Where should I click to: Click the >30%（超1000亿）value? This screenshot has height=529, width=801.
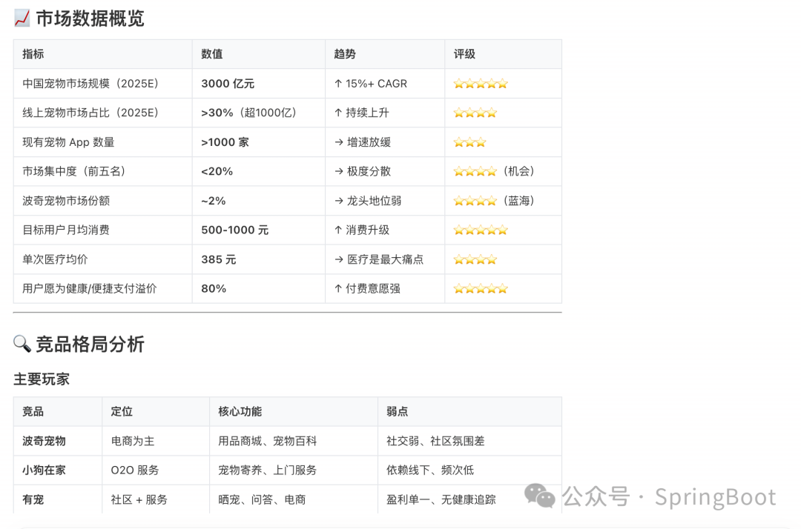[251, 113]
